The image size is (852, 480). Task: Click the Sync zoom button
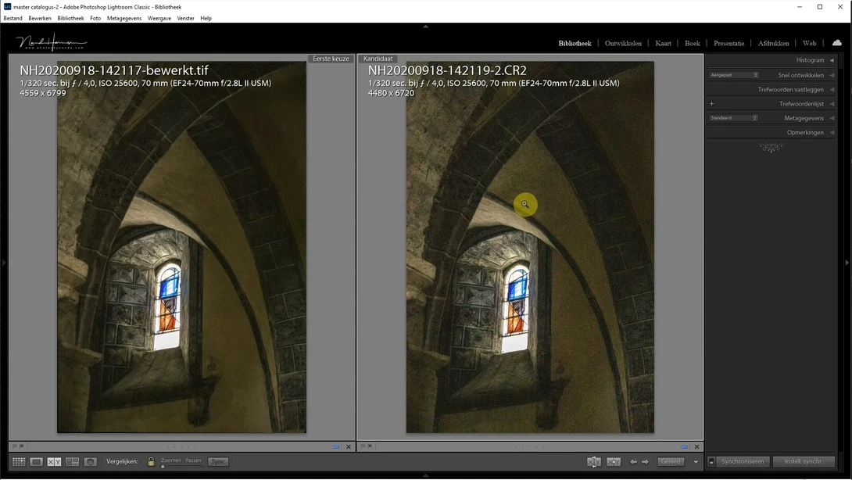(218, 461)
